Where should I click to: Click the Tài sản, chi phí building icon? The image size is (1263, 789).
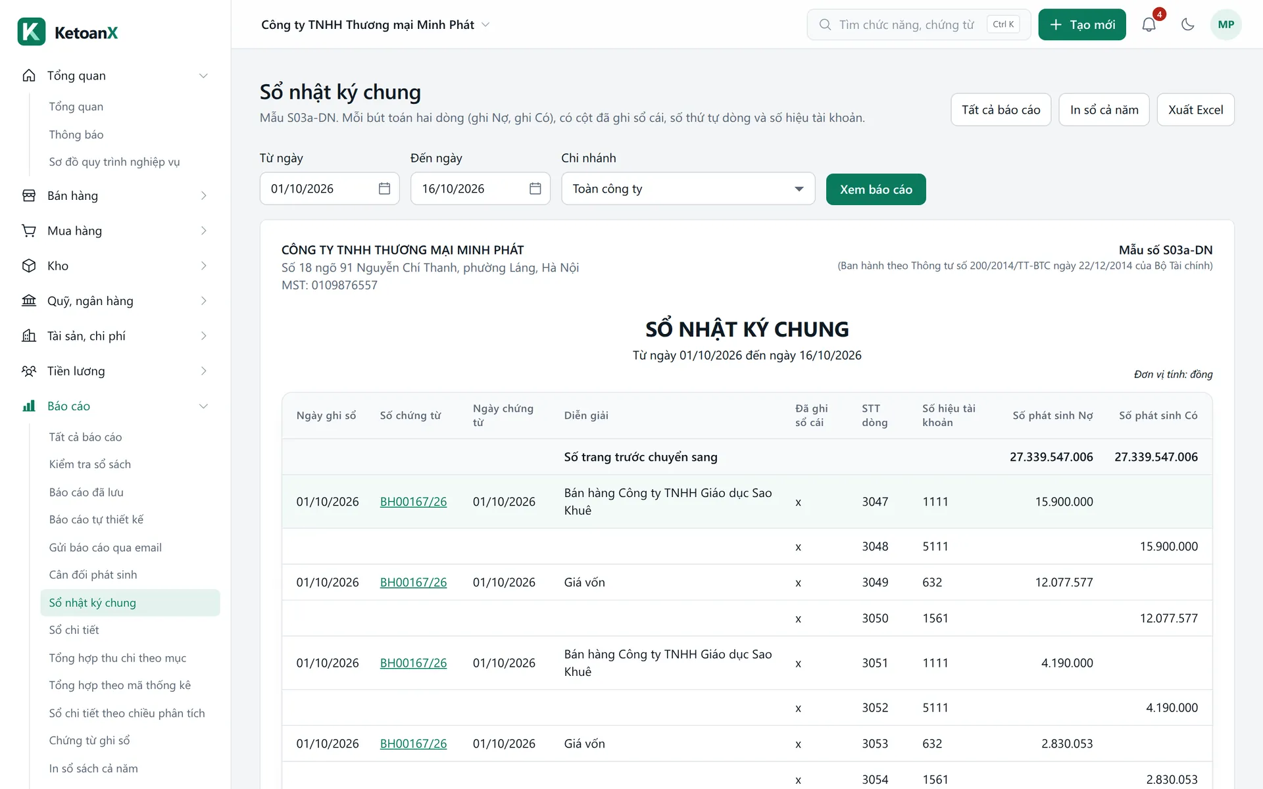coord(29,336)
